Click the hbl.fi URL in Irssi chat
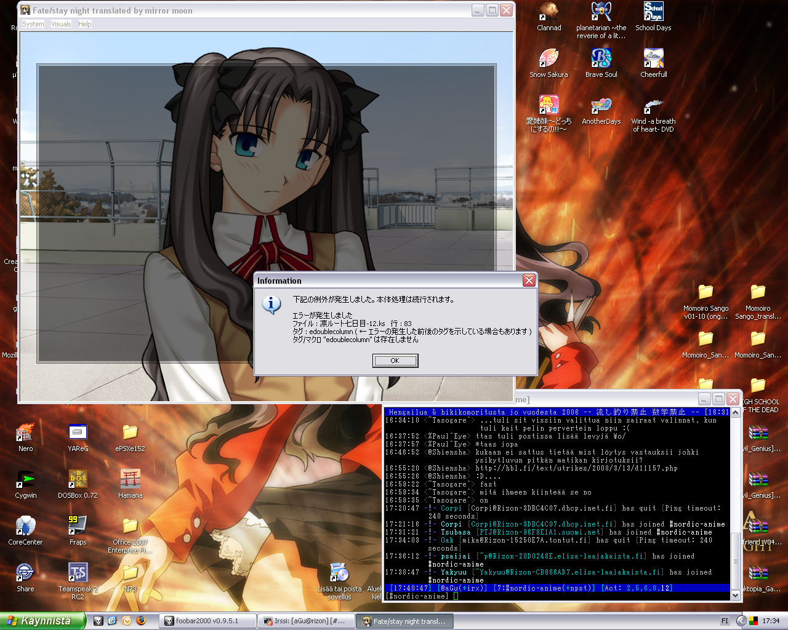 [x=576, y=468]
